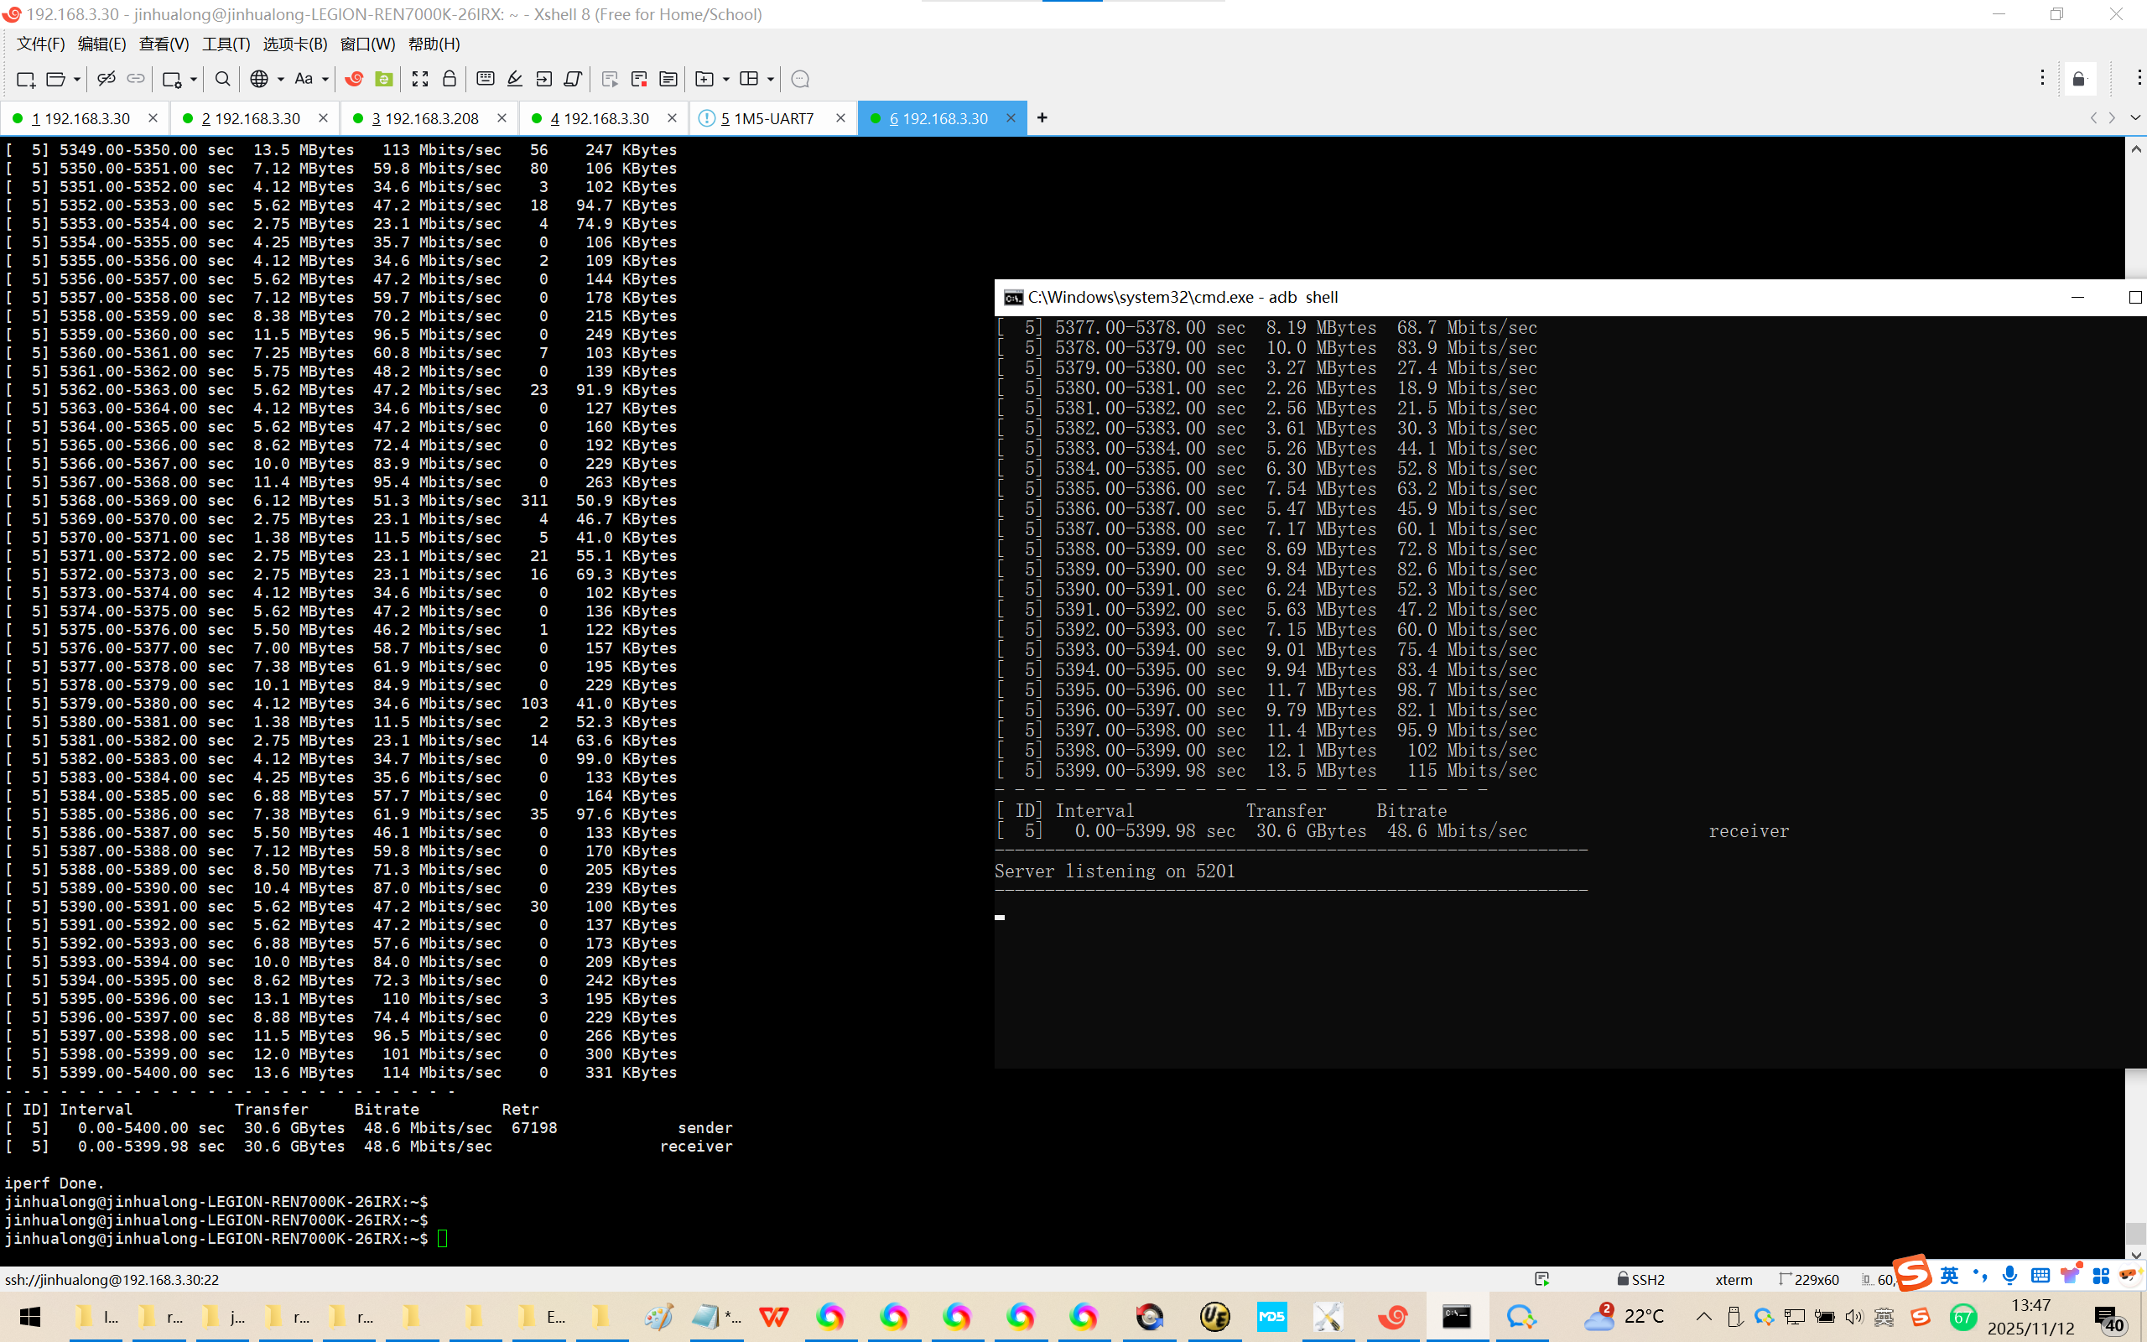
Task: Click the chat bubble help icon
Action: 799,79
